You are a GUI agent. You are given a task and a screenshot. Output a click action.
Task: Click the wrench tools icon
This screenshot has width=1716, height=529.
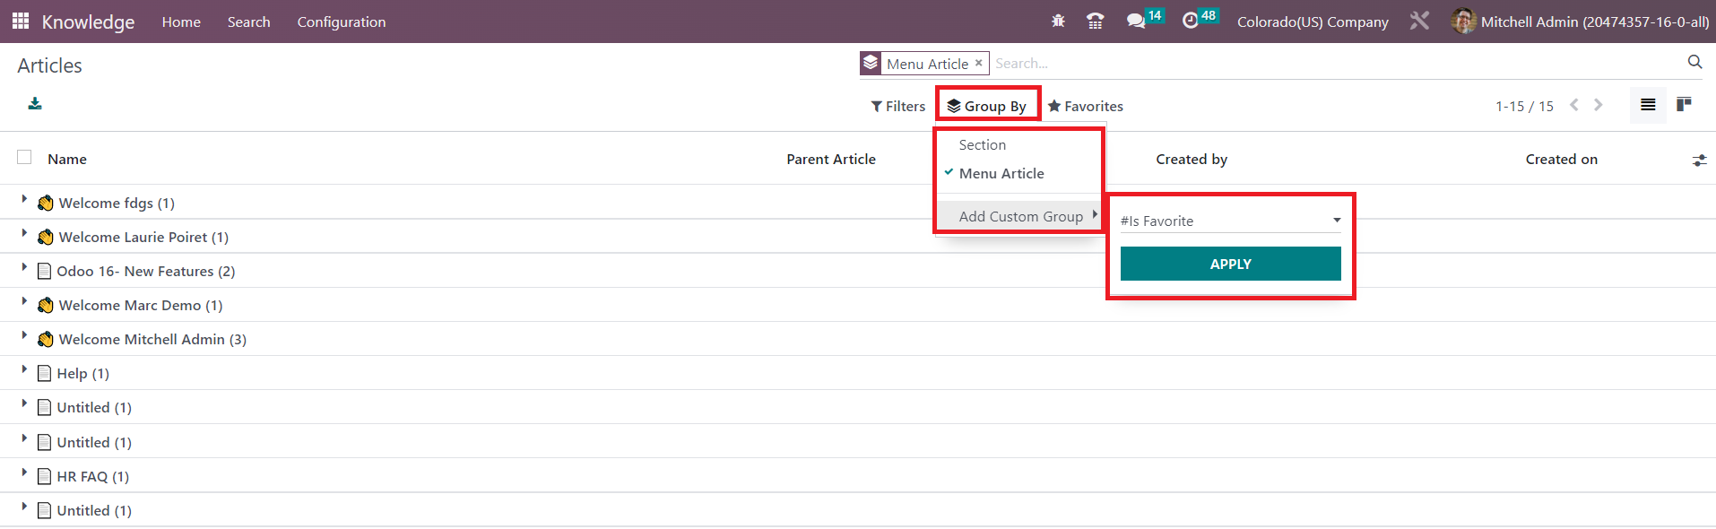[x=1419, y=21]
